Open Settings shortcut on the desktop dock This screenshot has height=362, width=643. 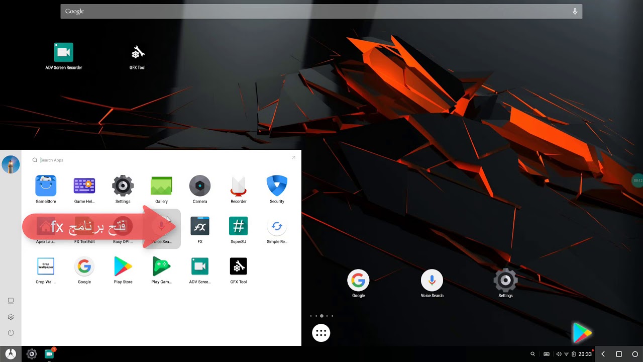(x=505, y=284)
